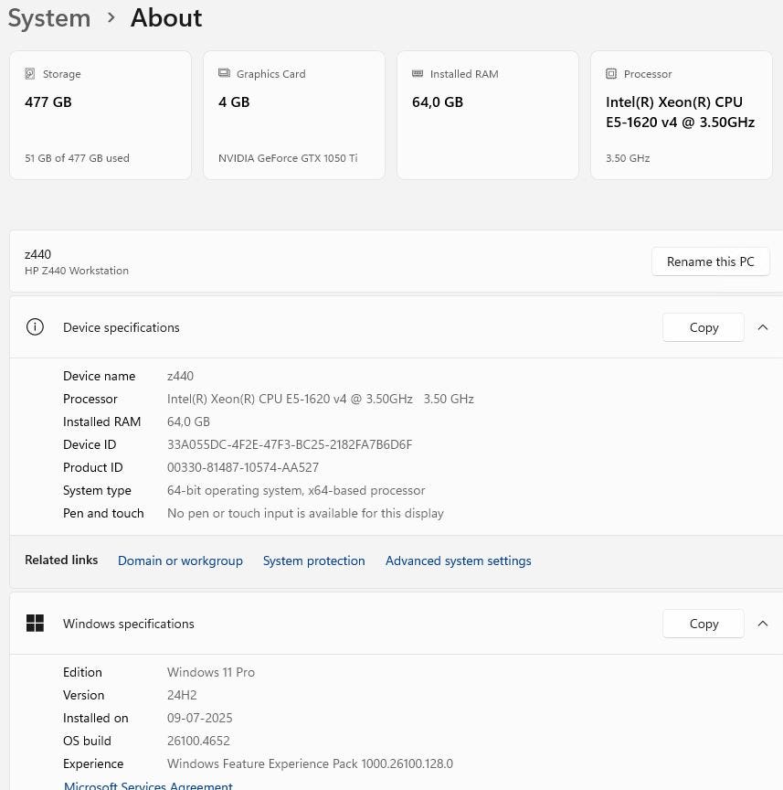Collapse the Windows specifications section

(x=763, y=624)
